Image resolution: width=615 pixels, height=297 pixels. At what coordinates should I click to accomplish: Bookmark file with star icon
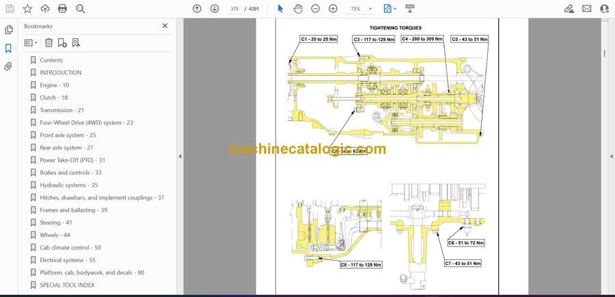[x=27, y=9]
